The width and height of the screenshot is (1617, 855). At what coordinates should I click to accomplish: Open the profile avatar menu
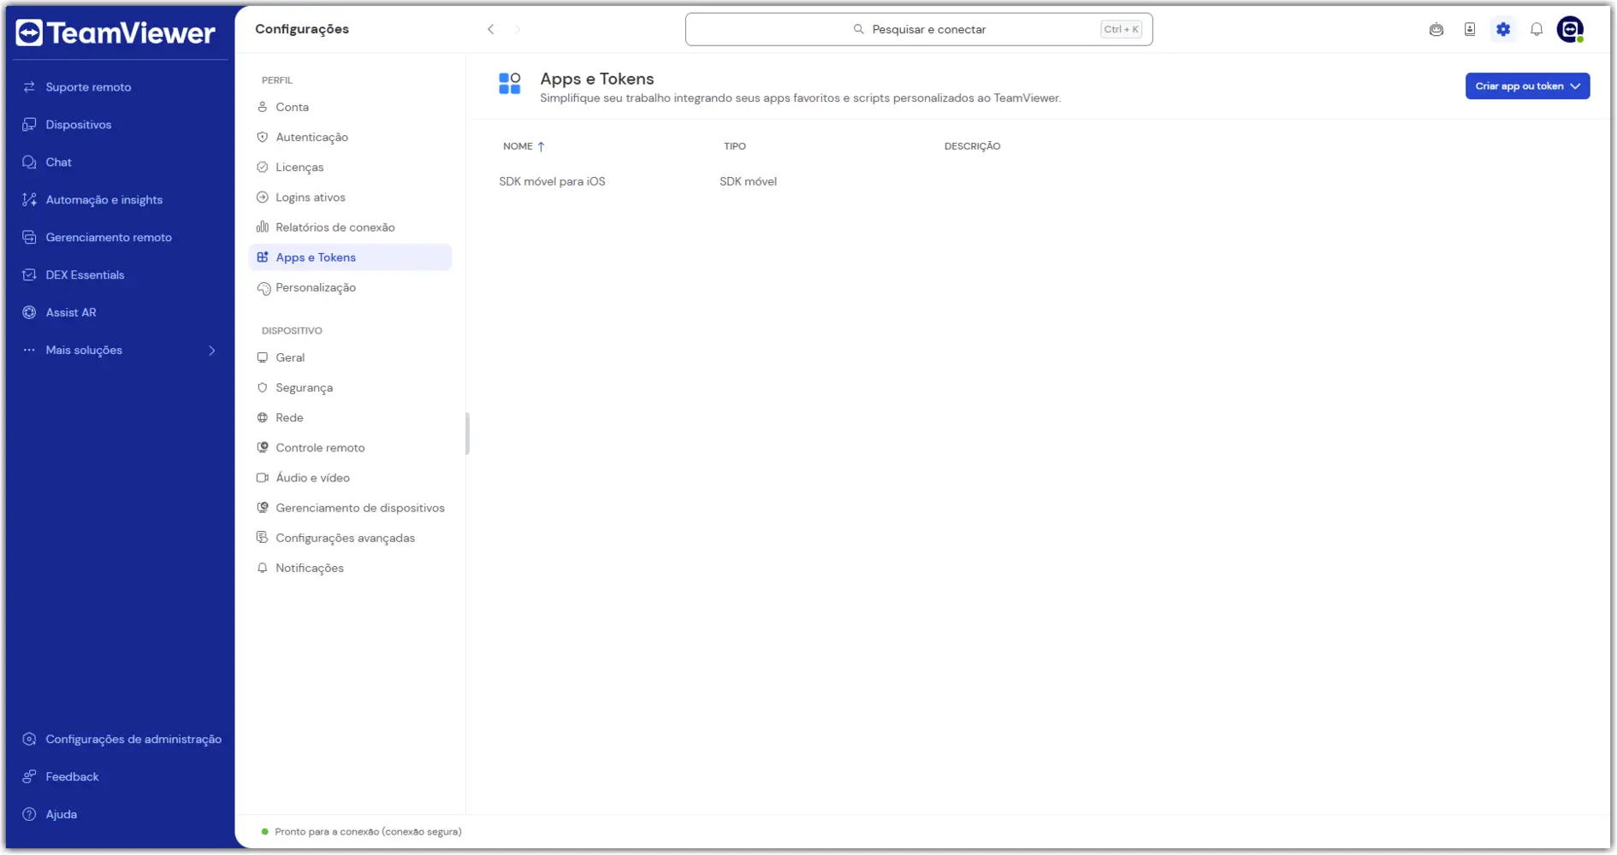1571,30
